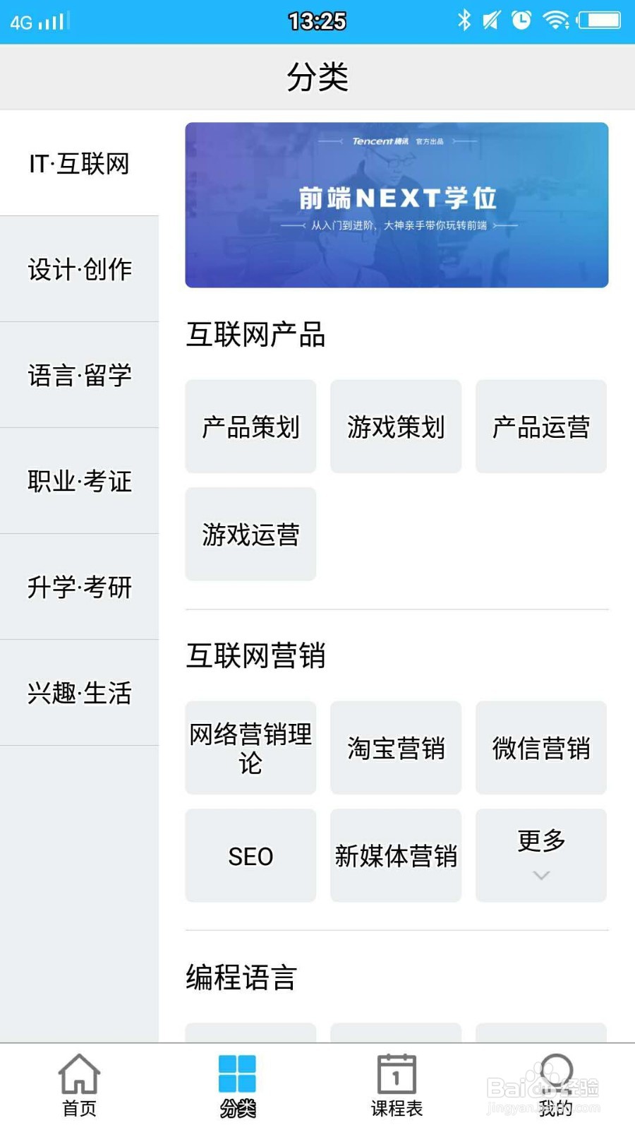Tap the alarm clock status icon
Image resolution: width=635 pixels, height=1130 pixels.
(x=521, y=20)
